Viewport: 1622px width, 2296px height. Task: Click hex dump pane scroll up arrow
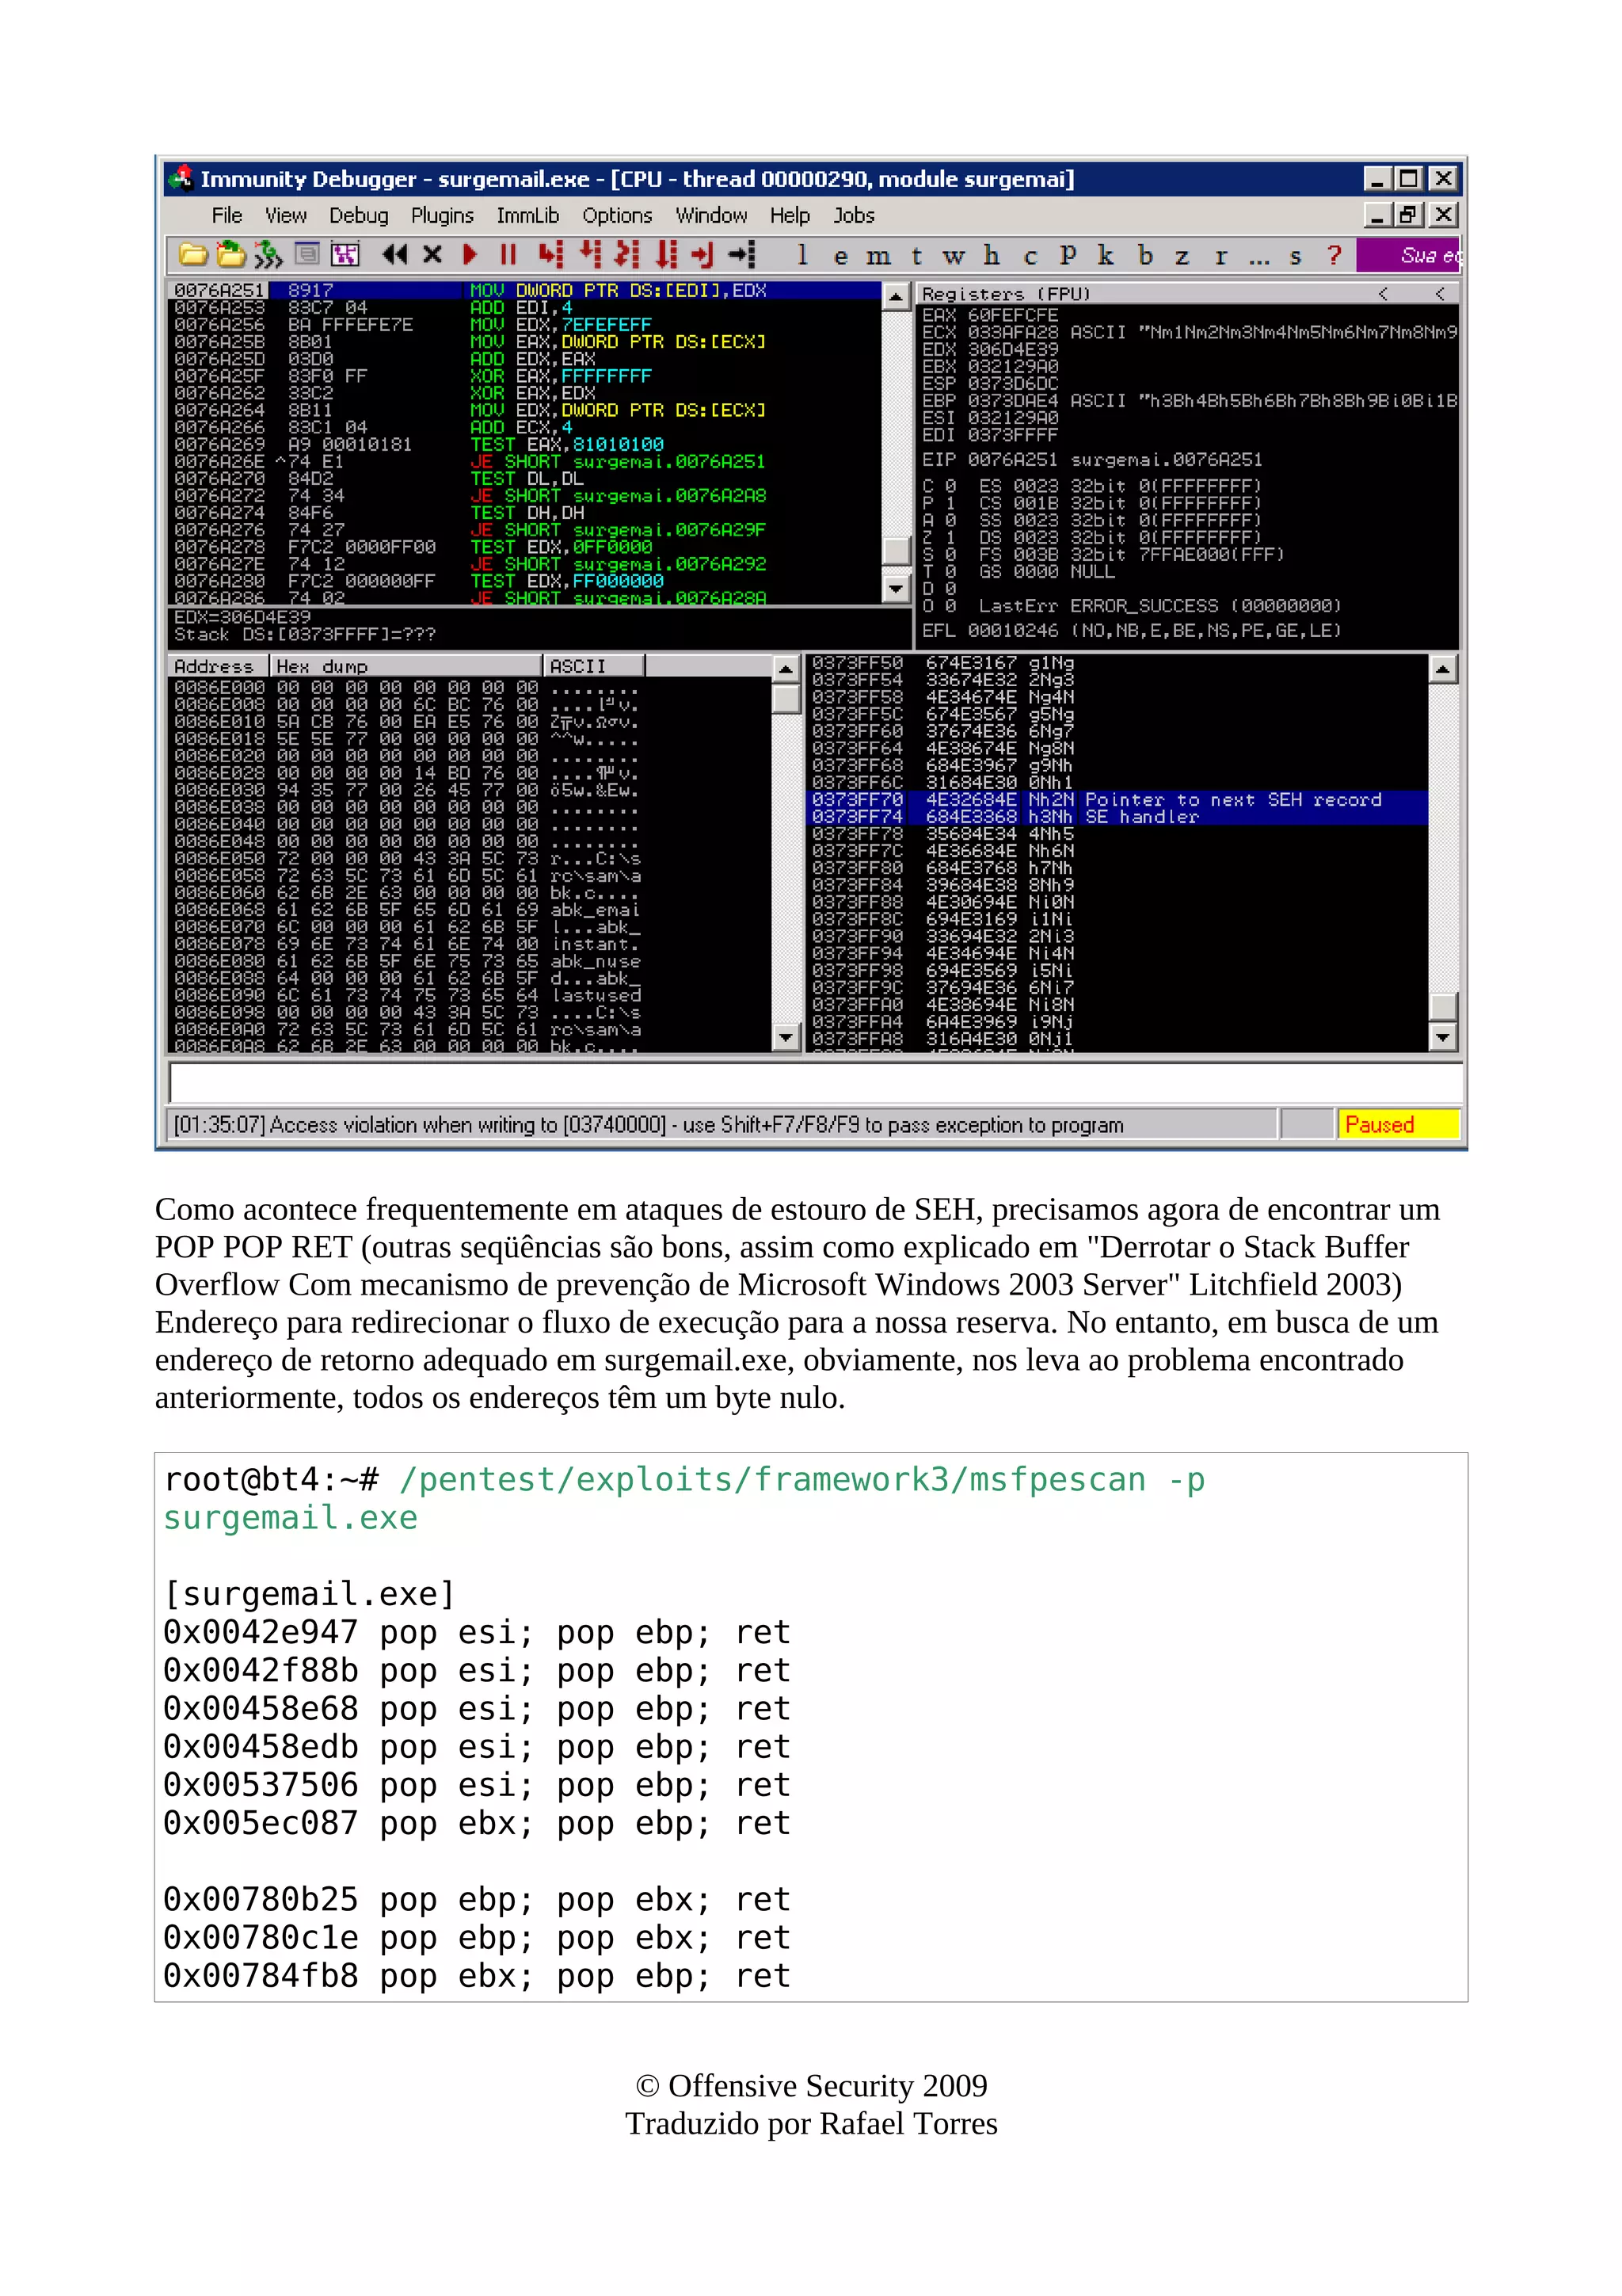click(x=786, y=668)
